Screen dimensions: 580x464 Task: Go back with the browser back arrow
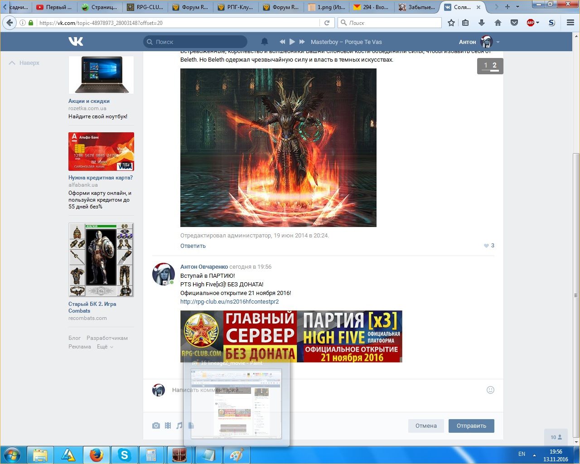click(10, 23)
